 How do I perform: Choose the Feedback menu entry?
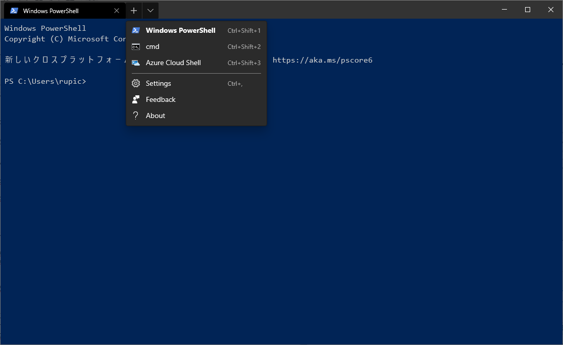pos(196,99)
